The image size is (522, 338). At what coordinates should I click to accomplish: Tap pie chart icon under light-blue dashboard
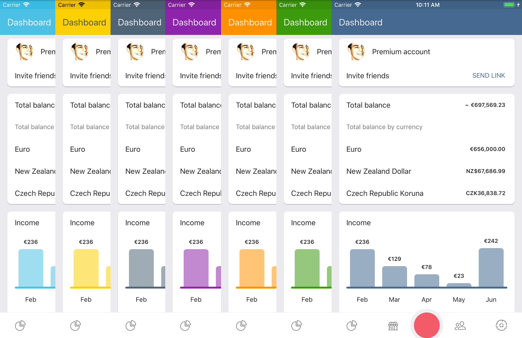tap(20, 325)
